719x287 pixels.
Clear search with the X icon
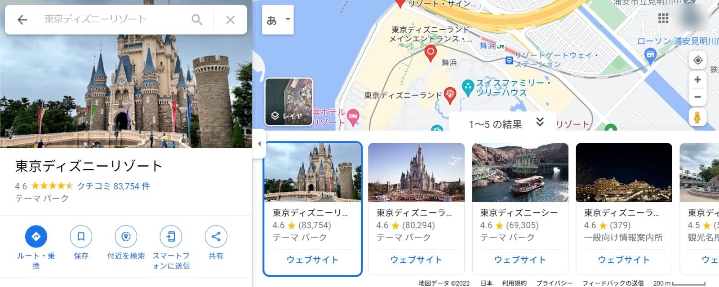tap(231, 19)
